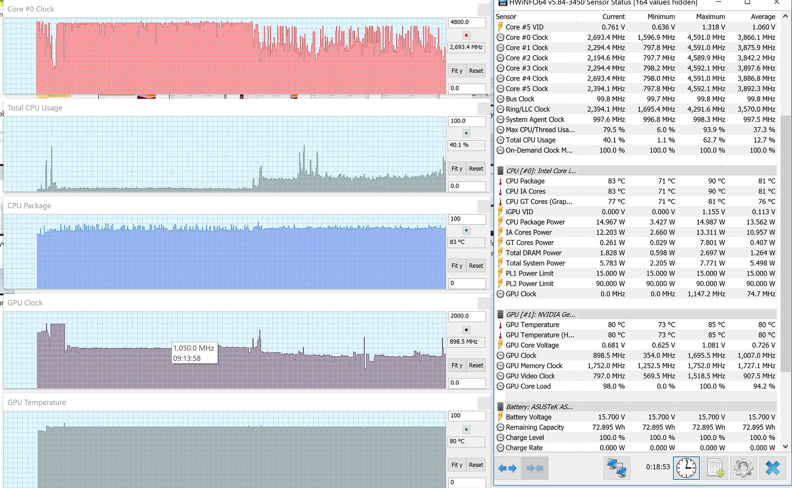Click the GPU [#1] NVIDIA chip icon
The width and height of the screenshot is (792, 488).
(x=500, y=314)
